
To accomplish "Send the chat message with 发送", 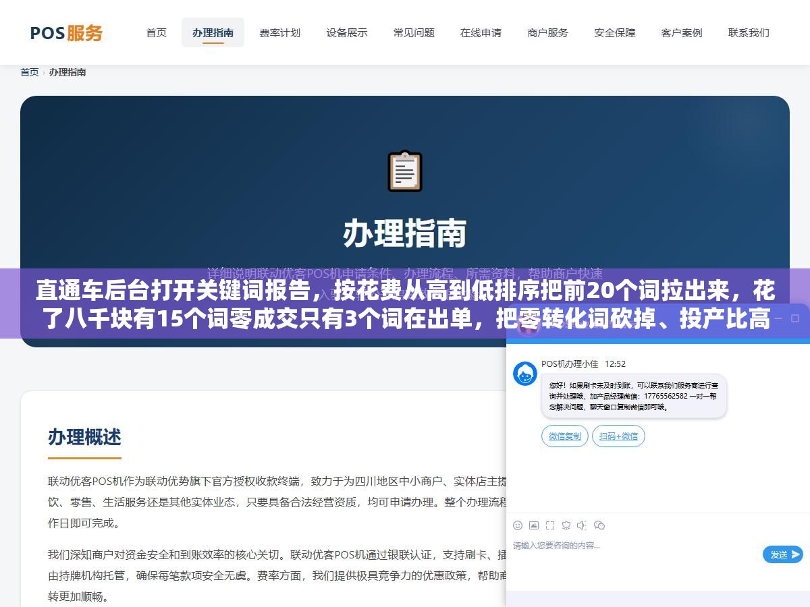I will coord(783,554).
